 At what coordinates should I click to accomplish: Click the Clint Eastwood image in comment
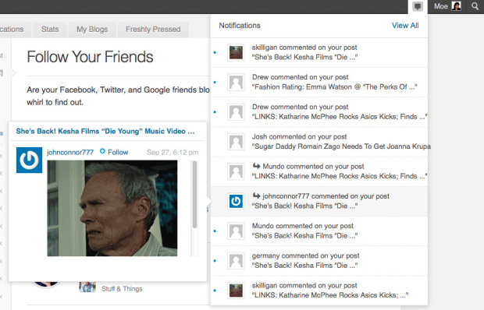[112, 208]
